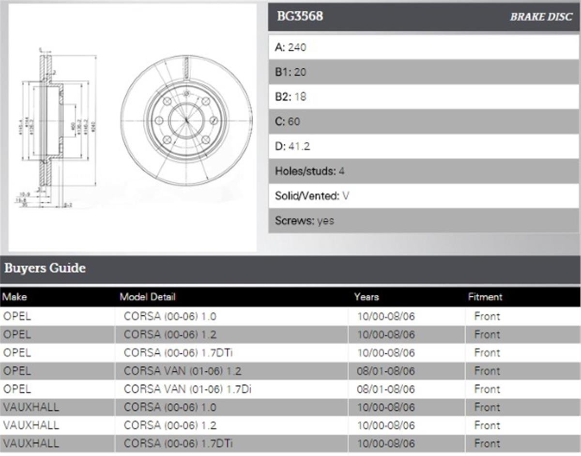Click CORSA (00-06) 1.7DTi in the OPEL row

click(x=179, y=353)
